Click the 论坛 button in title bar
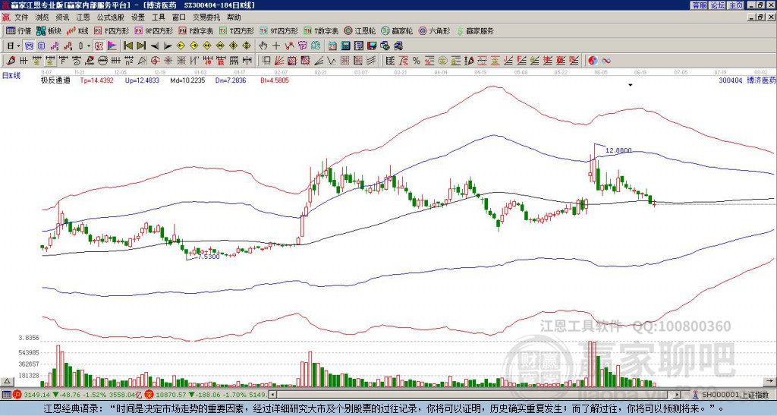Screen dimensions: 777x416 coord(718,5)
